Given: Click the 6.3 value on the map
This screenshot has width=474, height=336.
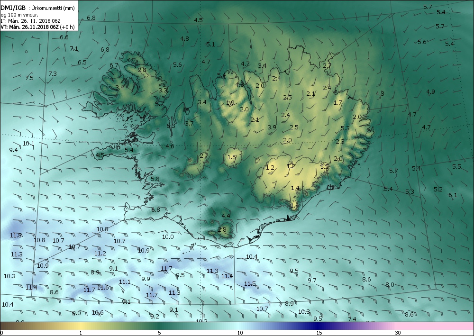Looking at the screenshot, I should point(171,126).
